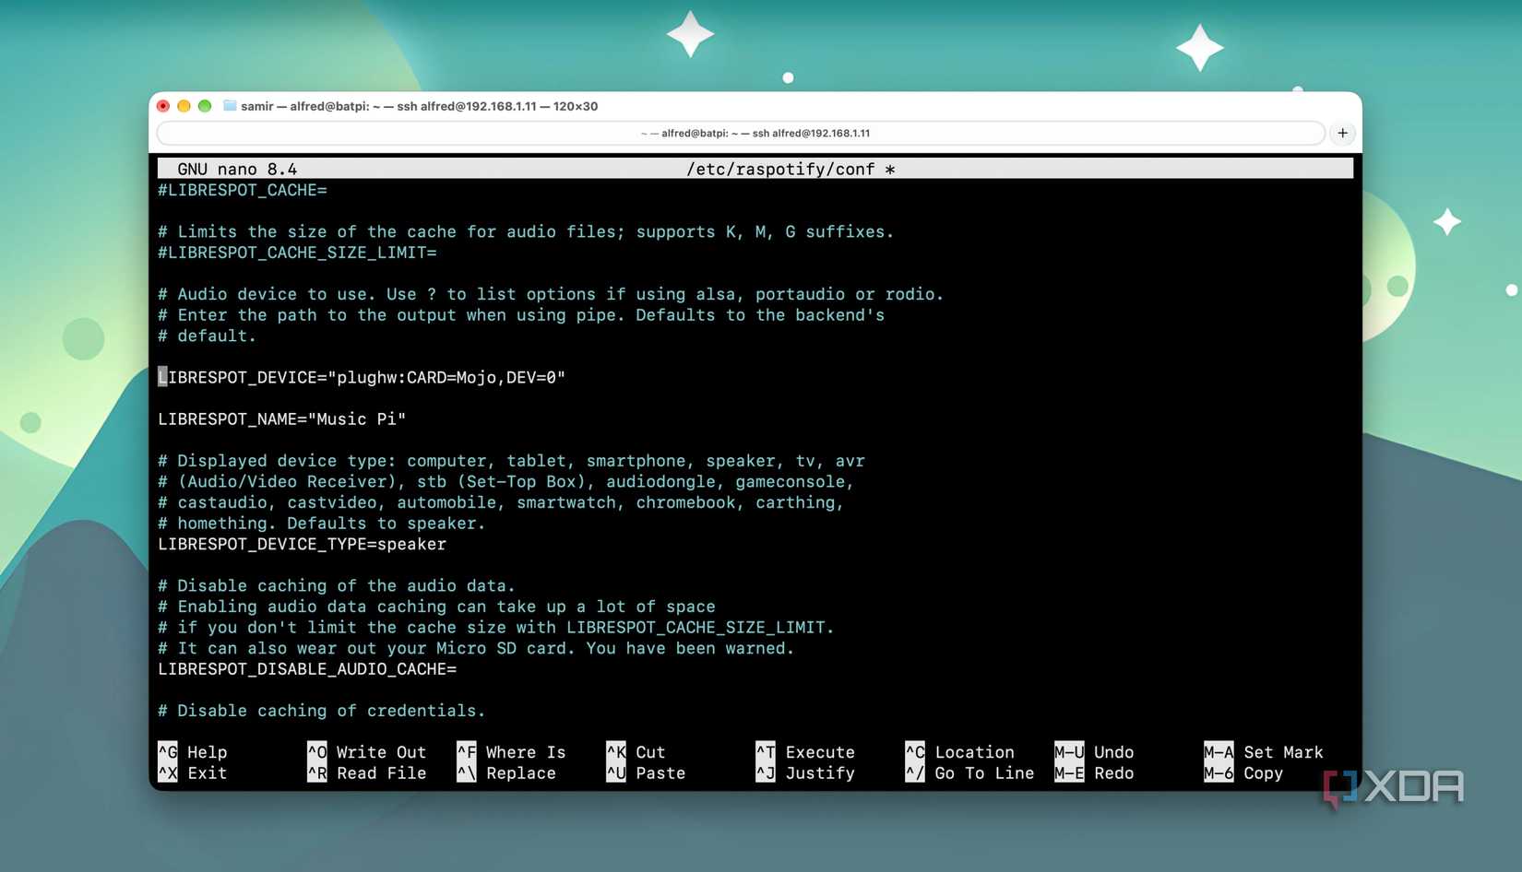The height and width of the screenshot is (872, 1522).
Task: Click the ^J Justify shortcut
Action: coord(806,773)
